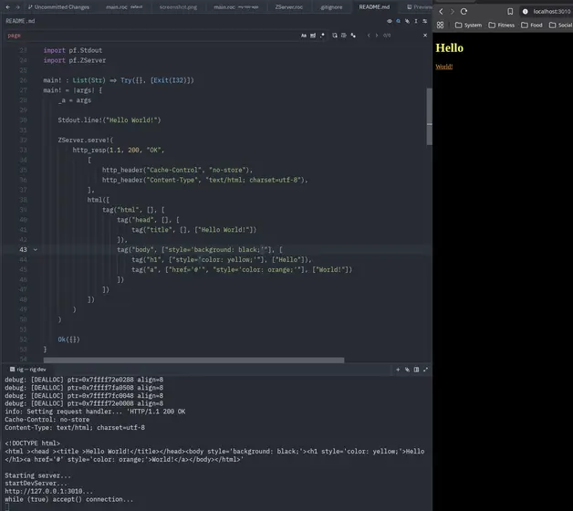573x511 pixels.
Task: Open the browser apps grid icon
Action: tap(441, 26)
